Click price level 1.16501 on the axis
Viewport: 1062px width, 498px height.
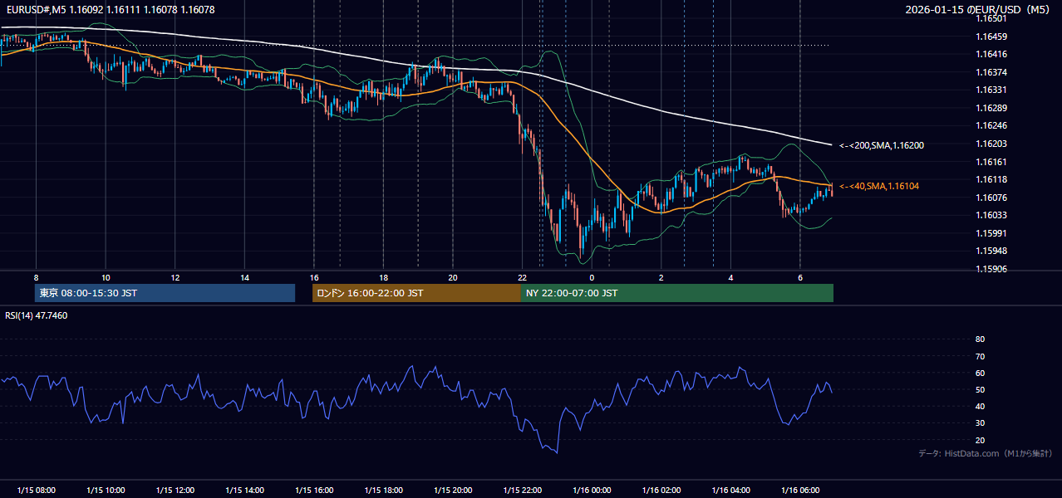[991, 18]
